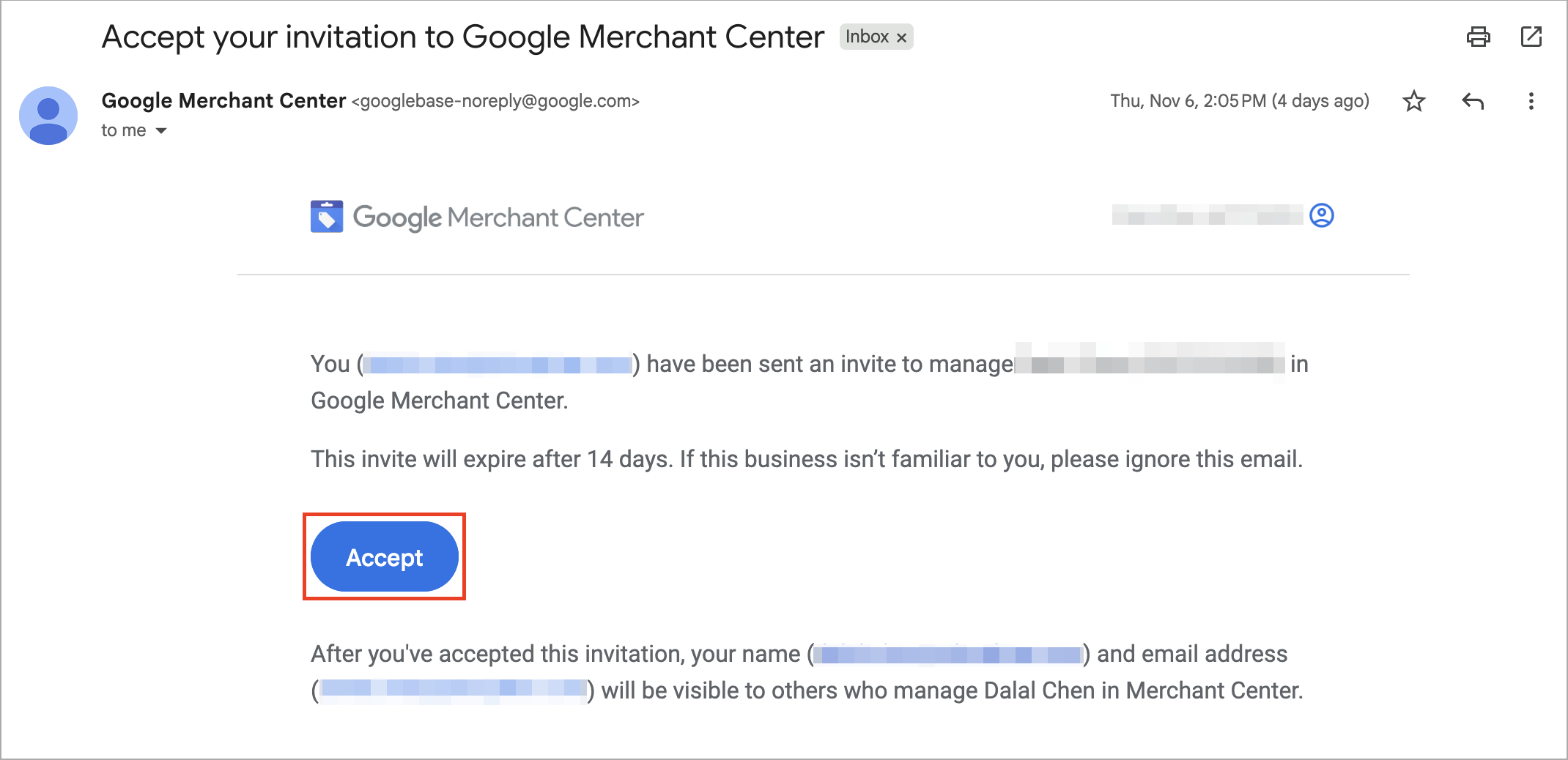Click the blurred email link after 'You ('
This screenshot has height=760, width=1568.
(x=498, y=364)
